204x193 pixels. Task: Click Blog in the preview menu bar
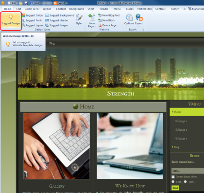pyautogui.click(x=52, y=43)
